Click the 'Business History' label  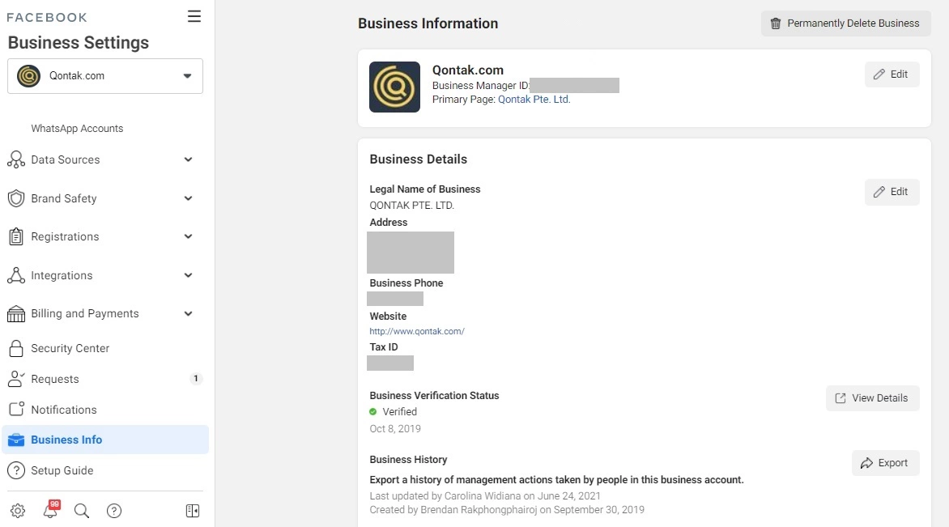(408, 459)
